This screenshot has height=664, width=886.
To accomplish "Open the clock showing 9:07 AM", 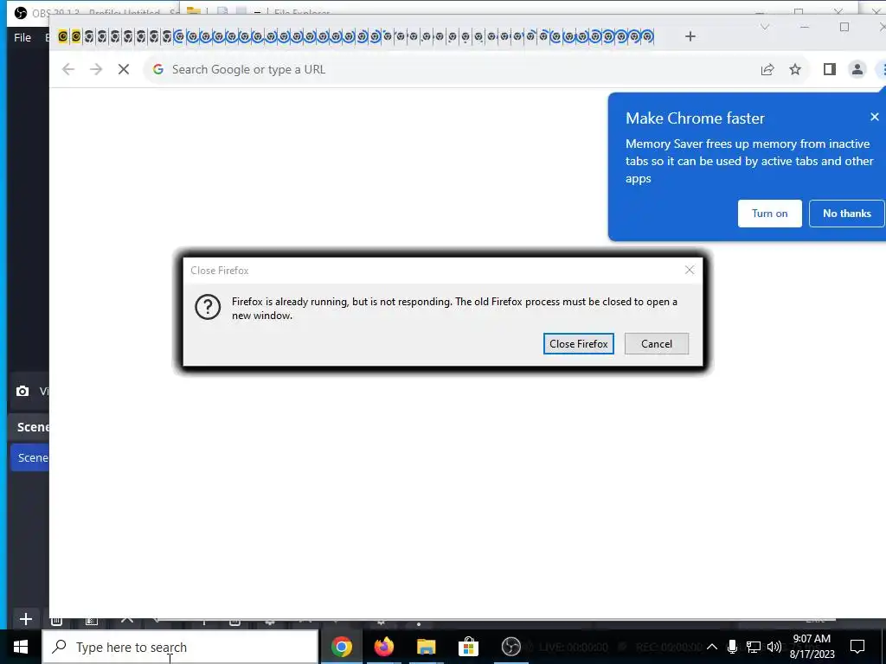I will pyautogui.click(x=812, y=647).
